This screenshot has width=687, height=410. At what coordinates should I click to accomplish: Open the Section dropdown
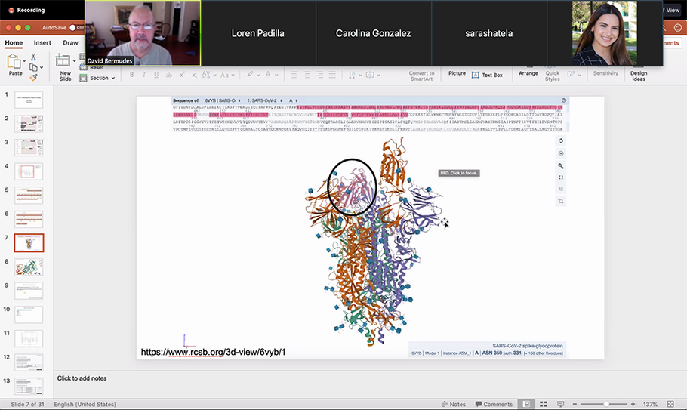click(100, 78)
